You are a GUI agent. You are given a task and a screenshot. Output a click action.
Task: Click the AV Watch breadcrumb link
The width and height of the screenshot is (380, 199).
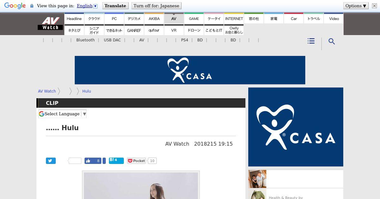click(x=47, y=91)
